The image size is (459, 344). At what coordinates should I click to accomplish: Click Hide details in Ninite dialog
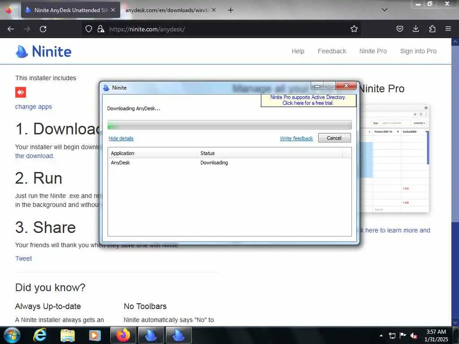click(x=121, y=138)
